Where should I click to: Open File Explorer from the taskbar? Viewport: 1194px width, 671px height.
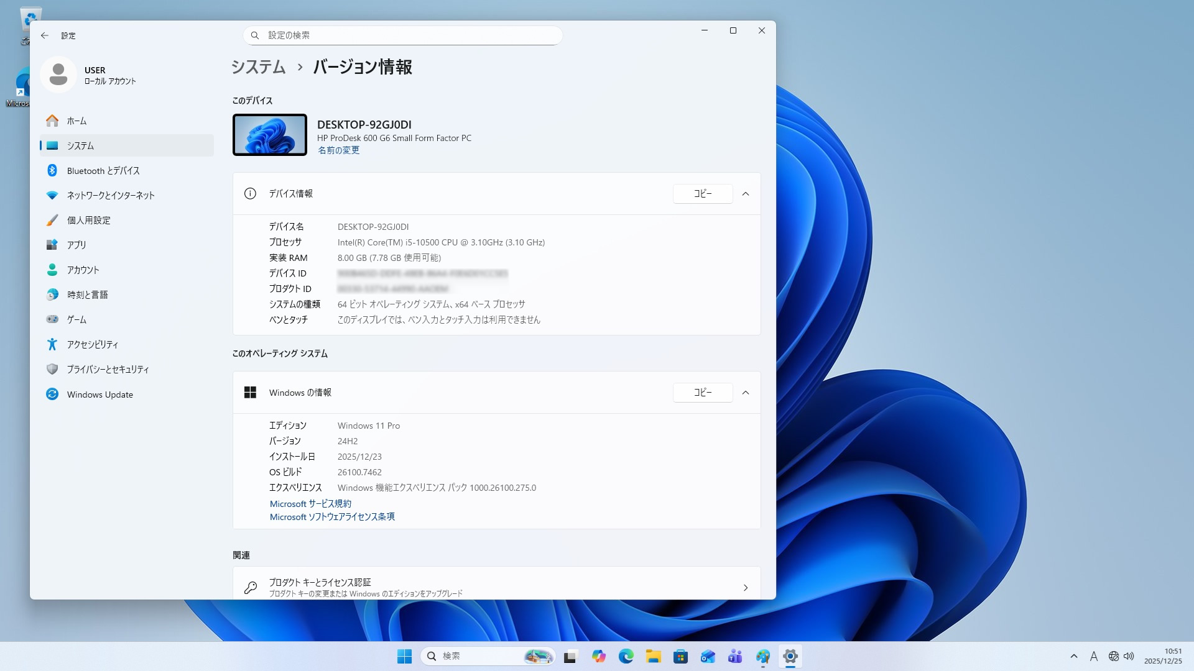[653, 656]
